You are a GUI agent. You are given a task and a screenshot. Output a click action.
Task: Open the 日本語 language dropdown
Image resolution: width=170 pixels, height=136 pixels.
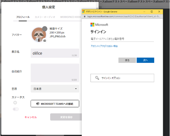pyautogui.click(x=55, y=89)
